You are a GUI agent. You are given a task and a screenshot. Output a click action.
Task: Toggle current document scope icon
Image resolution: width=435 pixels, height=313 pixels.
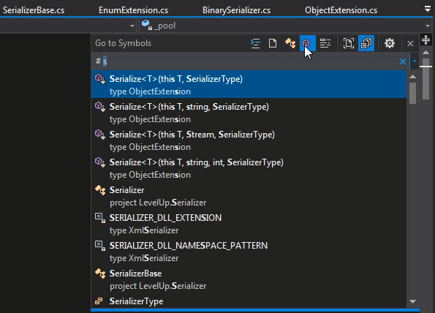point(349,43)
